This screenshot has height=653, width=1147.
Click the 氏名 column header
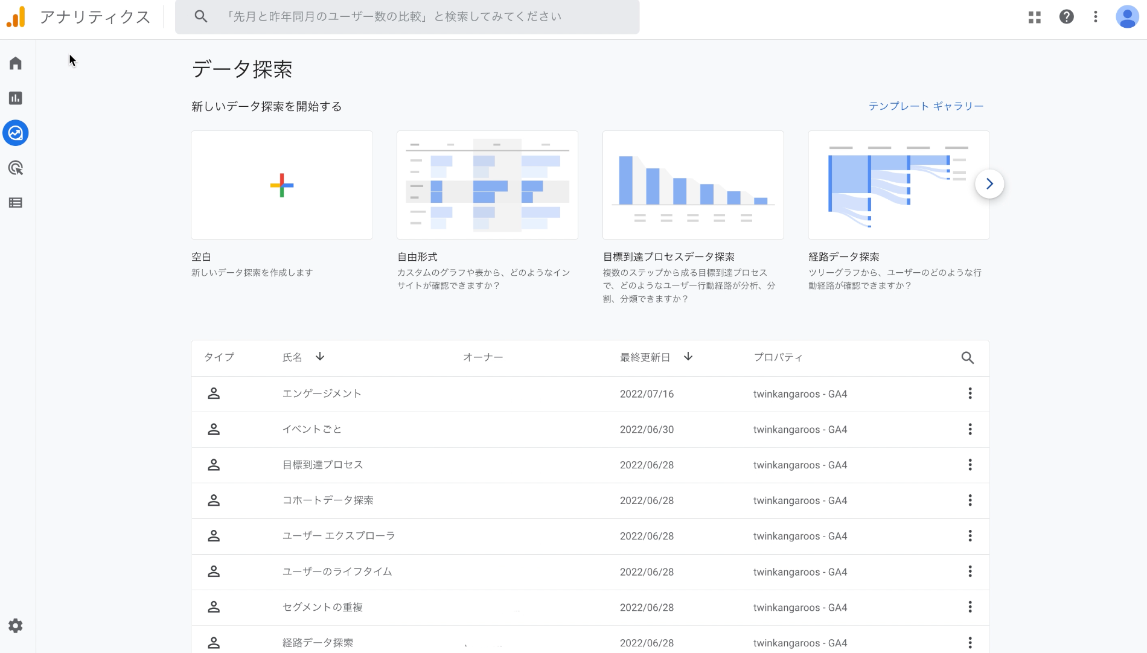point(292,357)
